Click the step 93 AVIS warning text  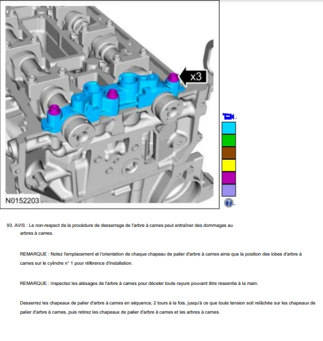click(120, 230)
